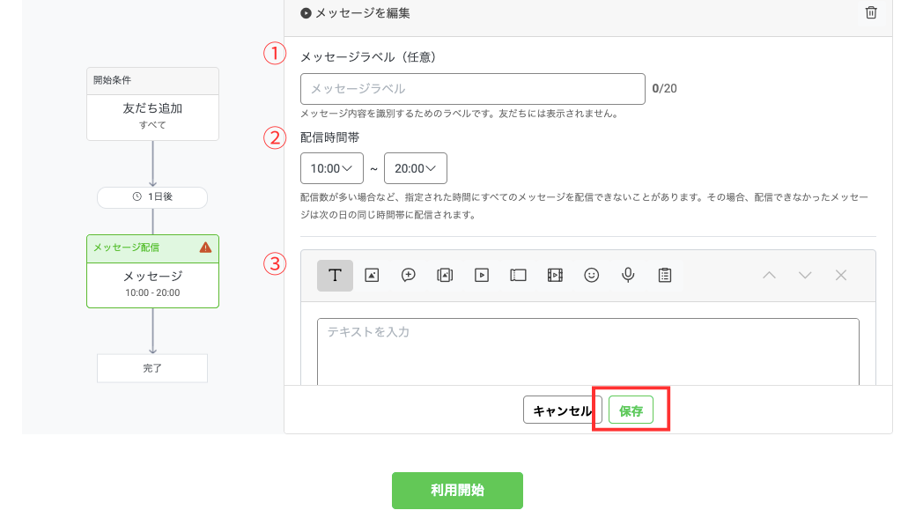
Task: Select the text message type icon
Action: tap(335, 275)
